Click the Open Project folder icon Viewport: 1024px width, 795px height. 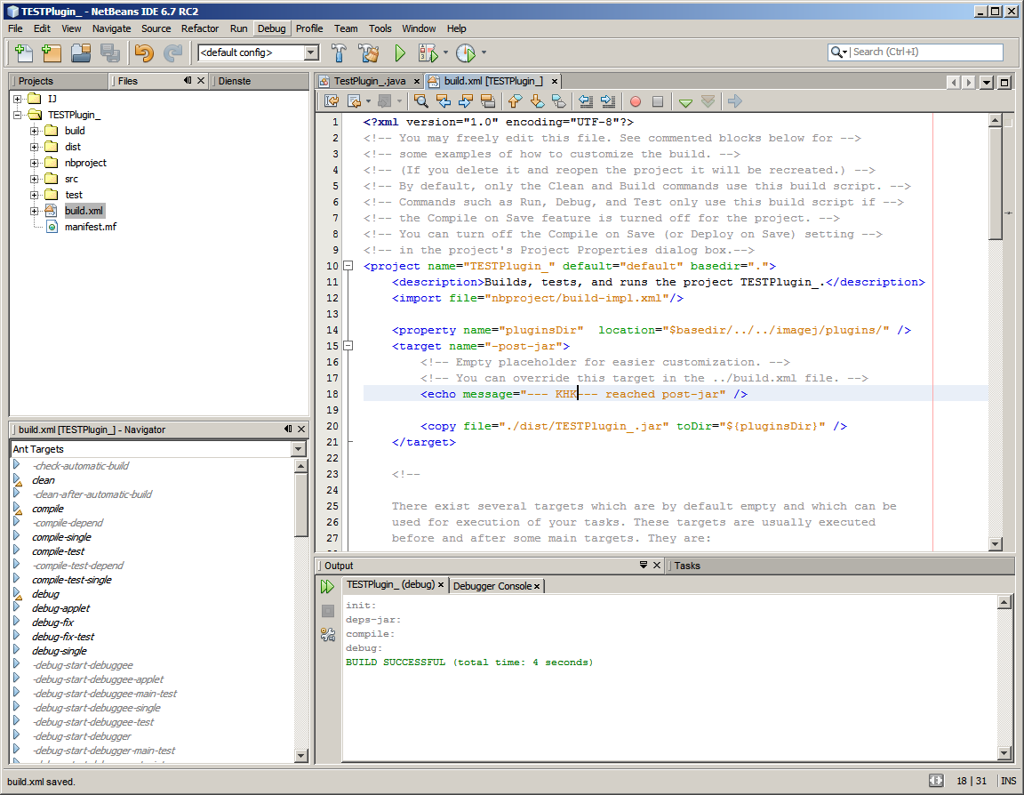[x=81, y=52]
